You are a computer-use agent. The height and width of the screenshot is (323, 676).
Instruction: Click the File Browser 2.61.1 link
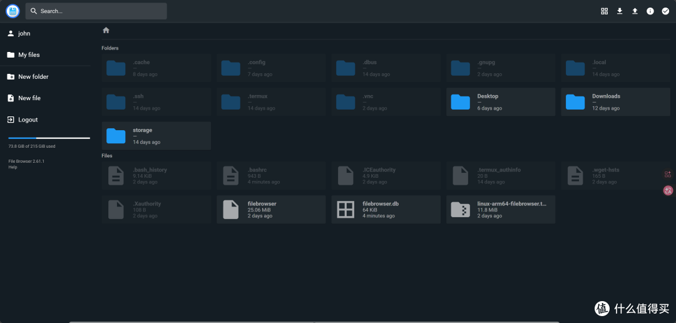coord(26,161)
